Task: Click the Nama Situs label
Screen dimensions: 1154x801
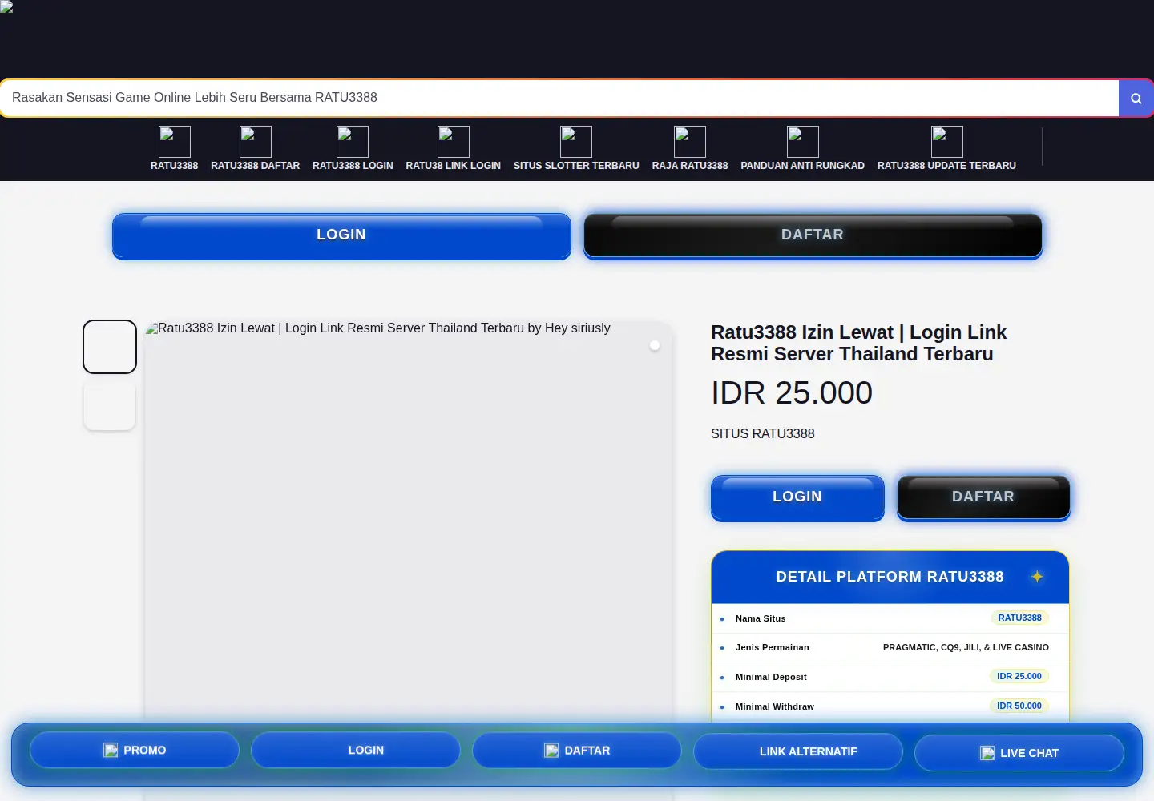Action: click(x=761, y=619)
